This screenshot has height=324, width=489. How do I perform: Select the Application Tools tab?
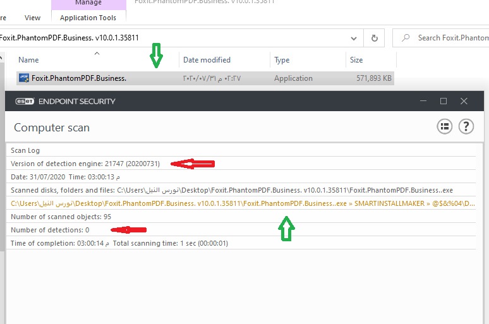click(x=88, y=18)
